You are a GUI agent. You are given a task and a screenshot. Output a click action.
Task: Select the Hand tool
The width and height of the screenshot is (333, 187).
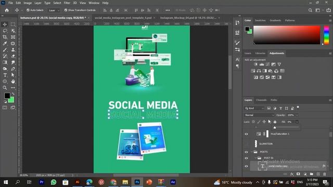13,82
